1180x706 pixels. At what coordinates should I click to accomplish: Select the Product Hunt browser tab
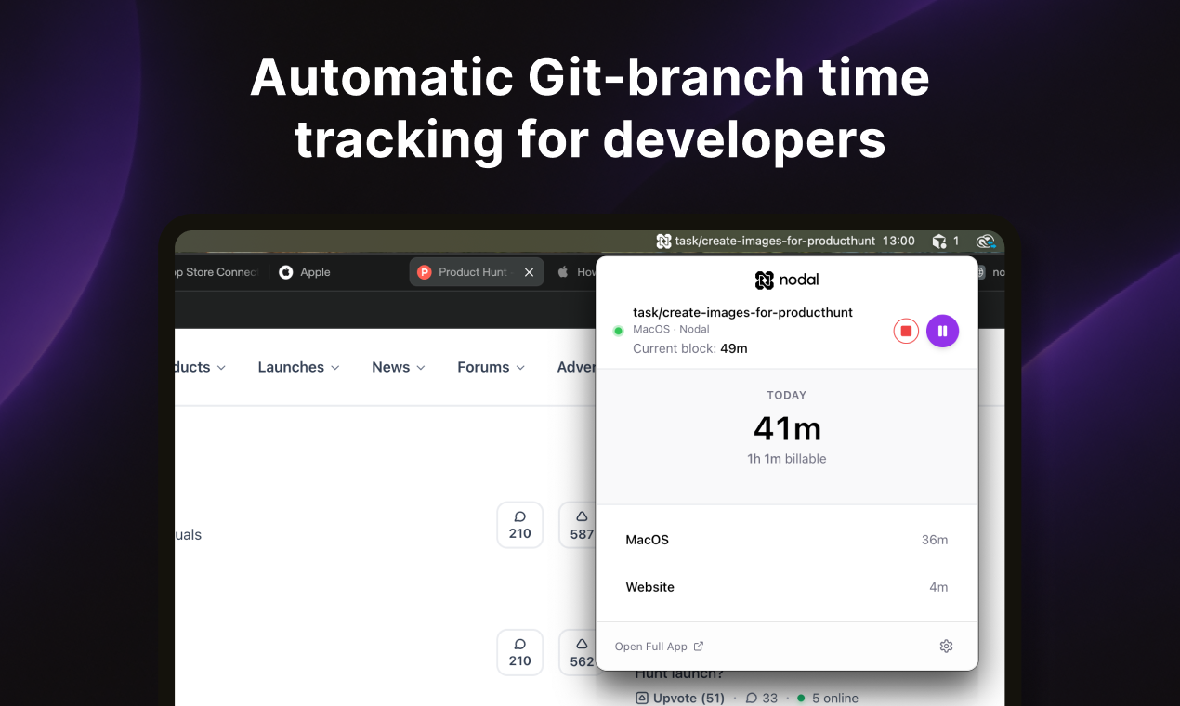[477, 272]
